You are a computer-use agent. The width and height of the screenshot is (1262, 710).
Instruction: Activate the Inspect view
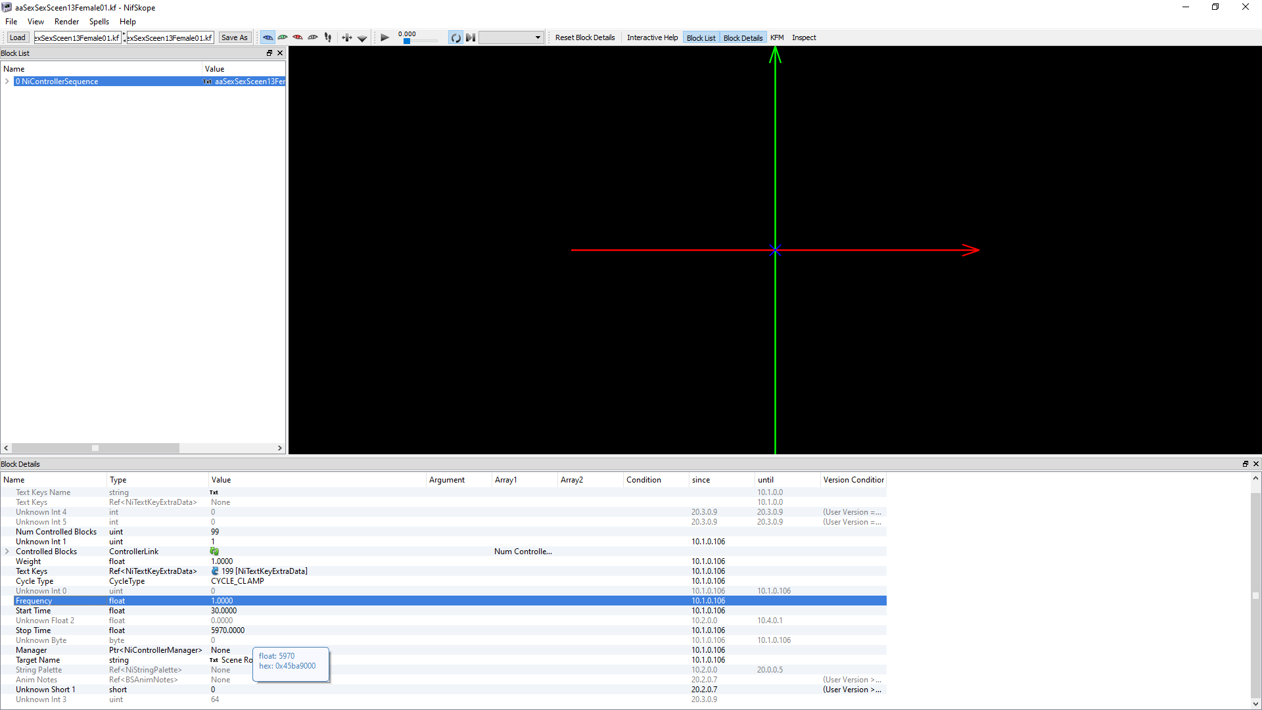[804, 37]
